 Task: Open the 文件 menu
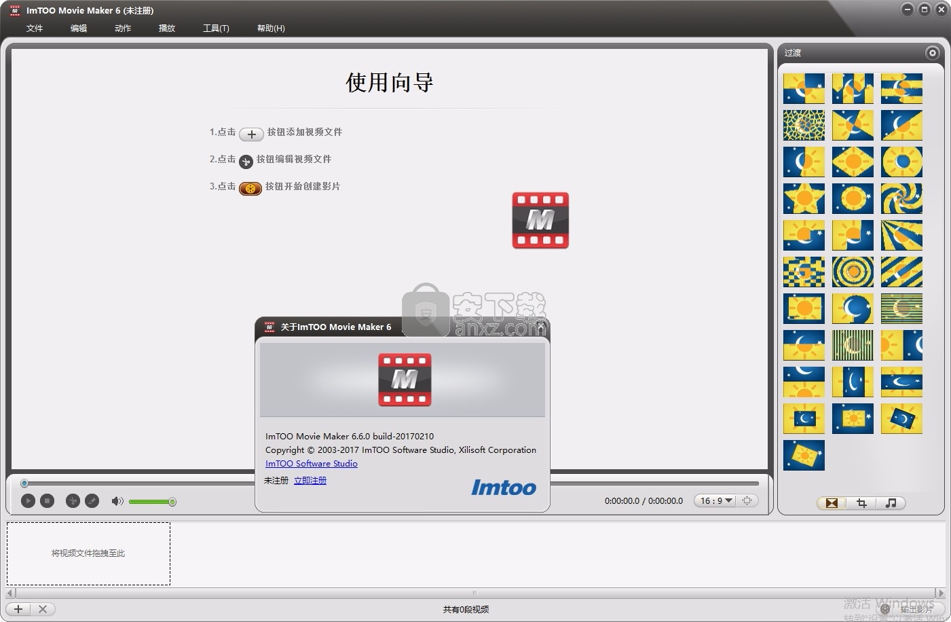pyautogui.click(x=35, y=28)
